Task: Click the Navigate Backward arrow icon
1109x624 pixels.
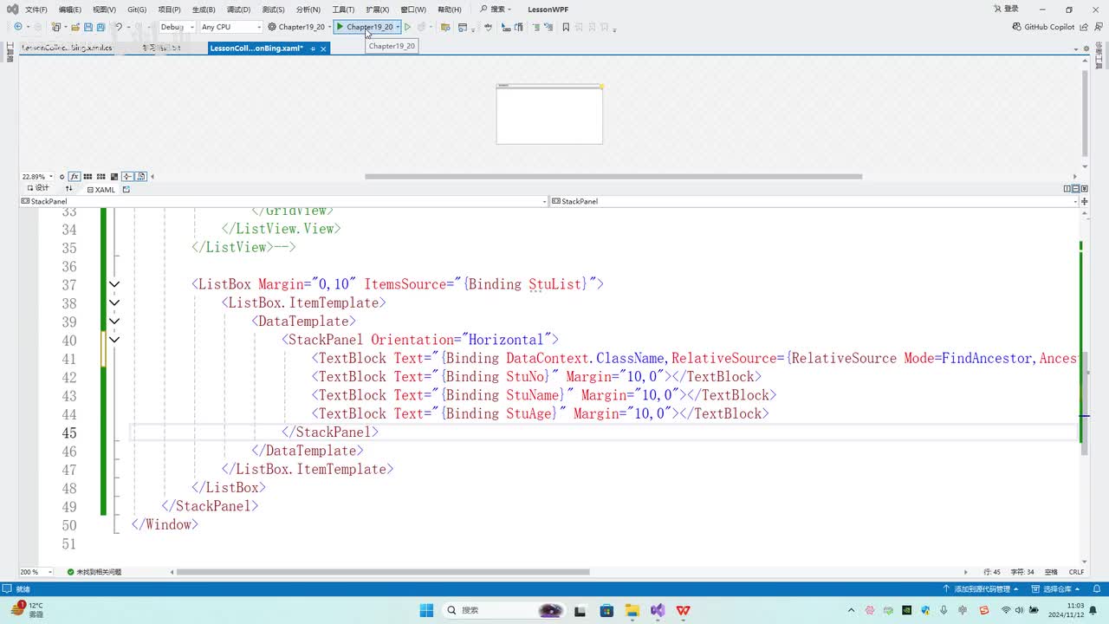Action: coord(17,27)
